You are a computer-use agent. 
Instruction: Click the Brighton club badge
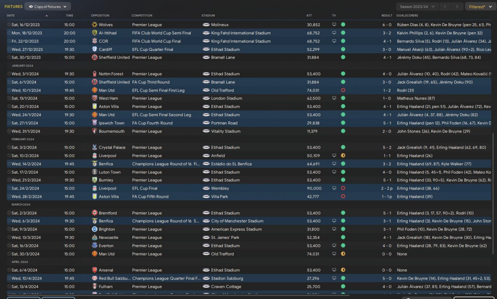(x=94, y=229)
